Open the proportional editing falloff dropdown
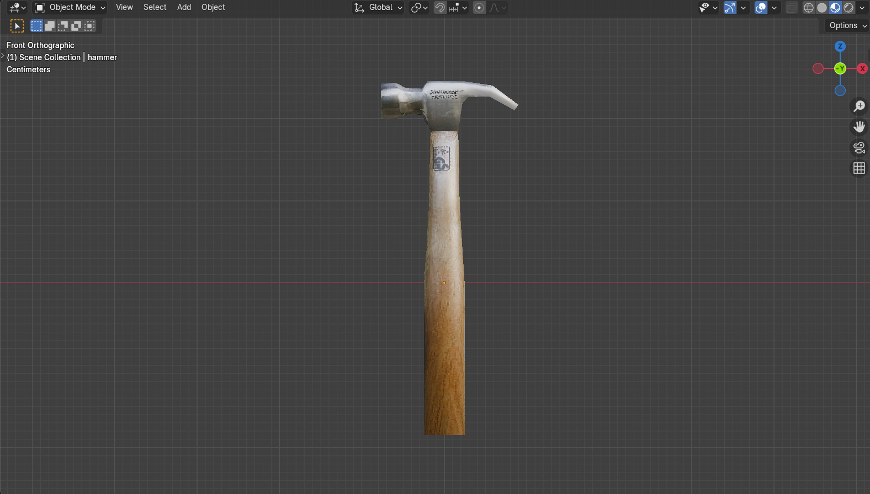This screenshot has width=870, height=494. 497,7
